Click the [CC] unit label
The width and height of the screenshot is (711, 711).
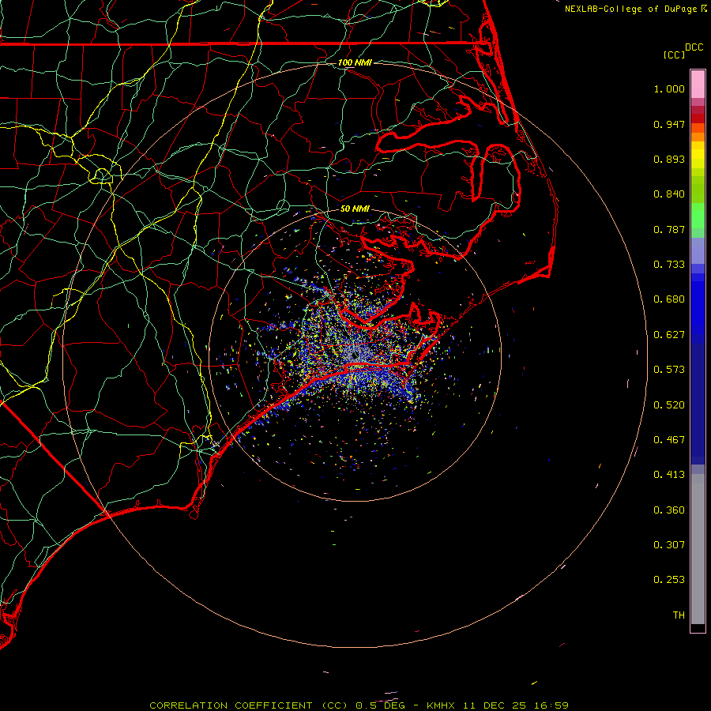coord(674,55)
